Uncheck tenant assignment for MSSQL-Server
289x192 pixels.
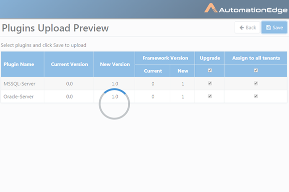pyautogui.click(x=256, y=83)
